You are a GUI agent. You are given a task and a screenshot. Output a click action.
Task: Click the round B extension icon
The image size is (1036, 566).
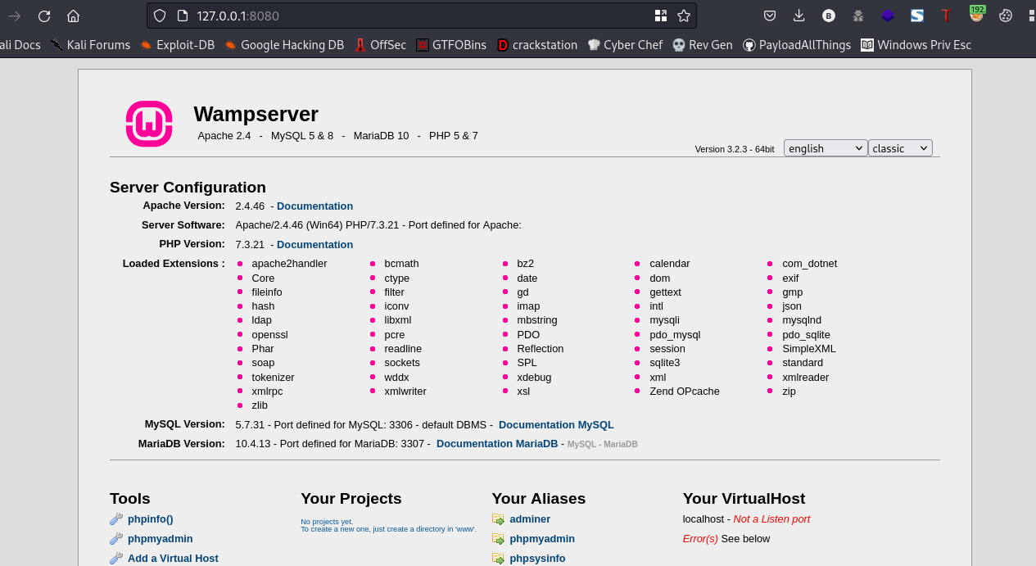[x=829, y=16]
